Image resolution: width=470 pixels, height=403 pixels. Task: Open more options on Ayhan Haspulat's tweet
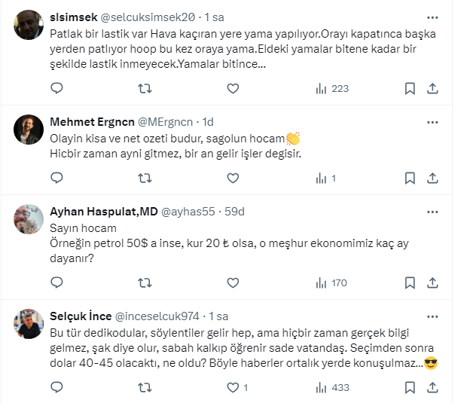[x=432, y=212]
